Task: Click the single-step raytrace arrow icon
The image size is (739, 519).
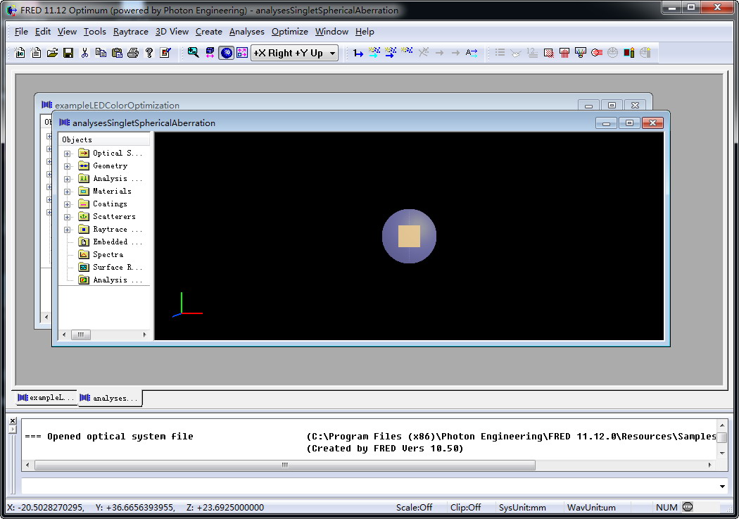Action: pos(358,53)
